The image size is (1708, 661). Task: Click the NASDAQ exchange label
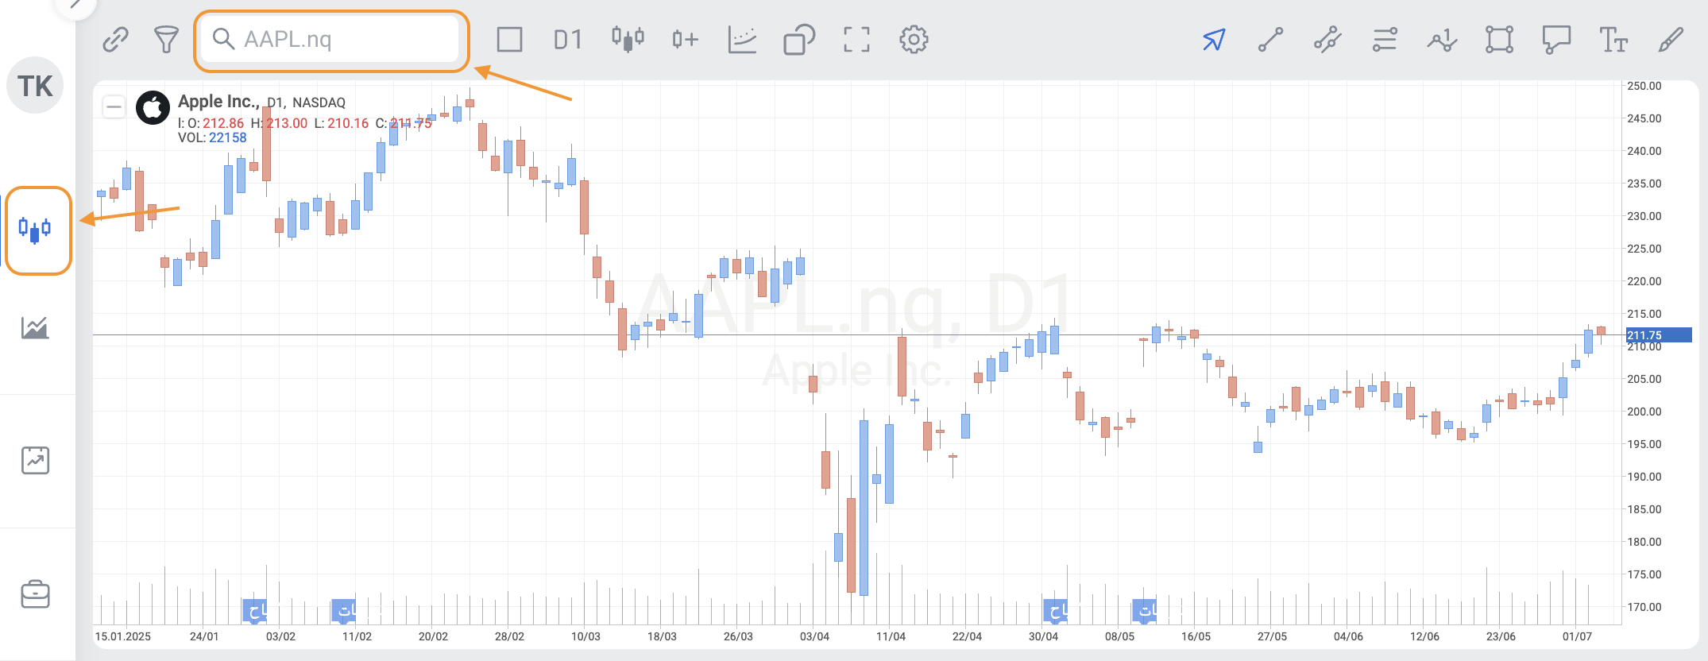point(319,102)
